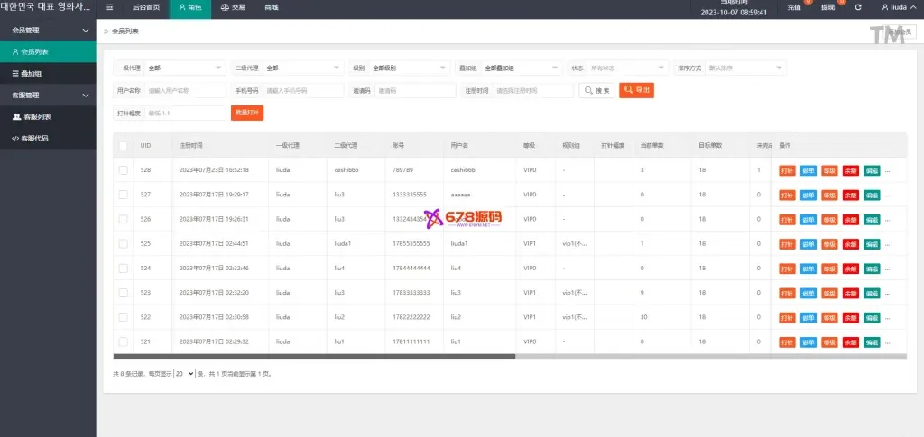Tick the checkbox for UID 525
This screenshot has width=924, height=437.
[123, 243]
